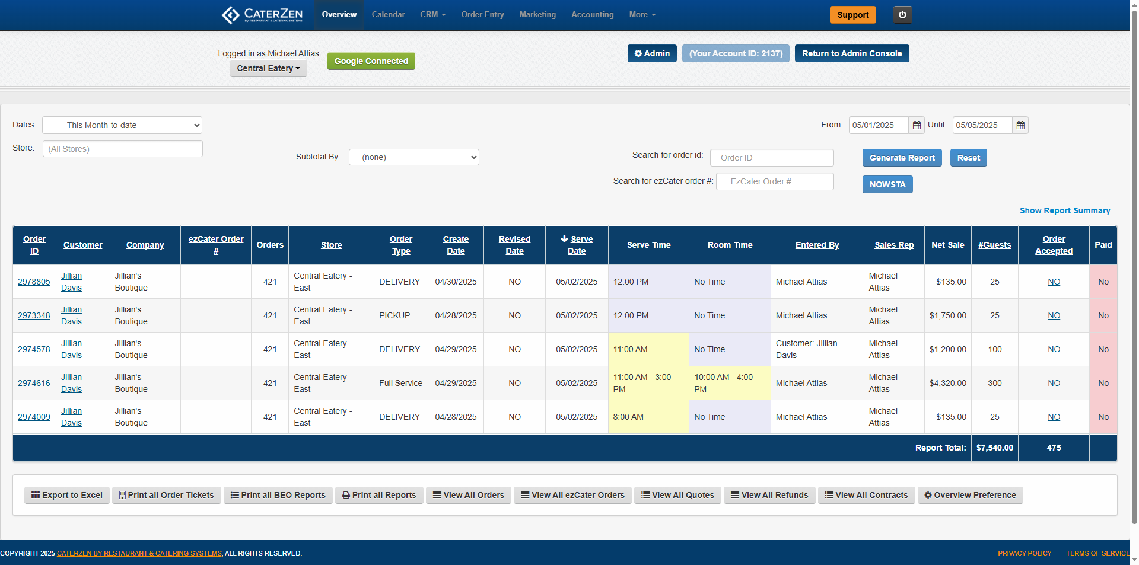Expand the Dates range dropdown
The height and width of the screenshot is (565, 1139).
122,125
